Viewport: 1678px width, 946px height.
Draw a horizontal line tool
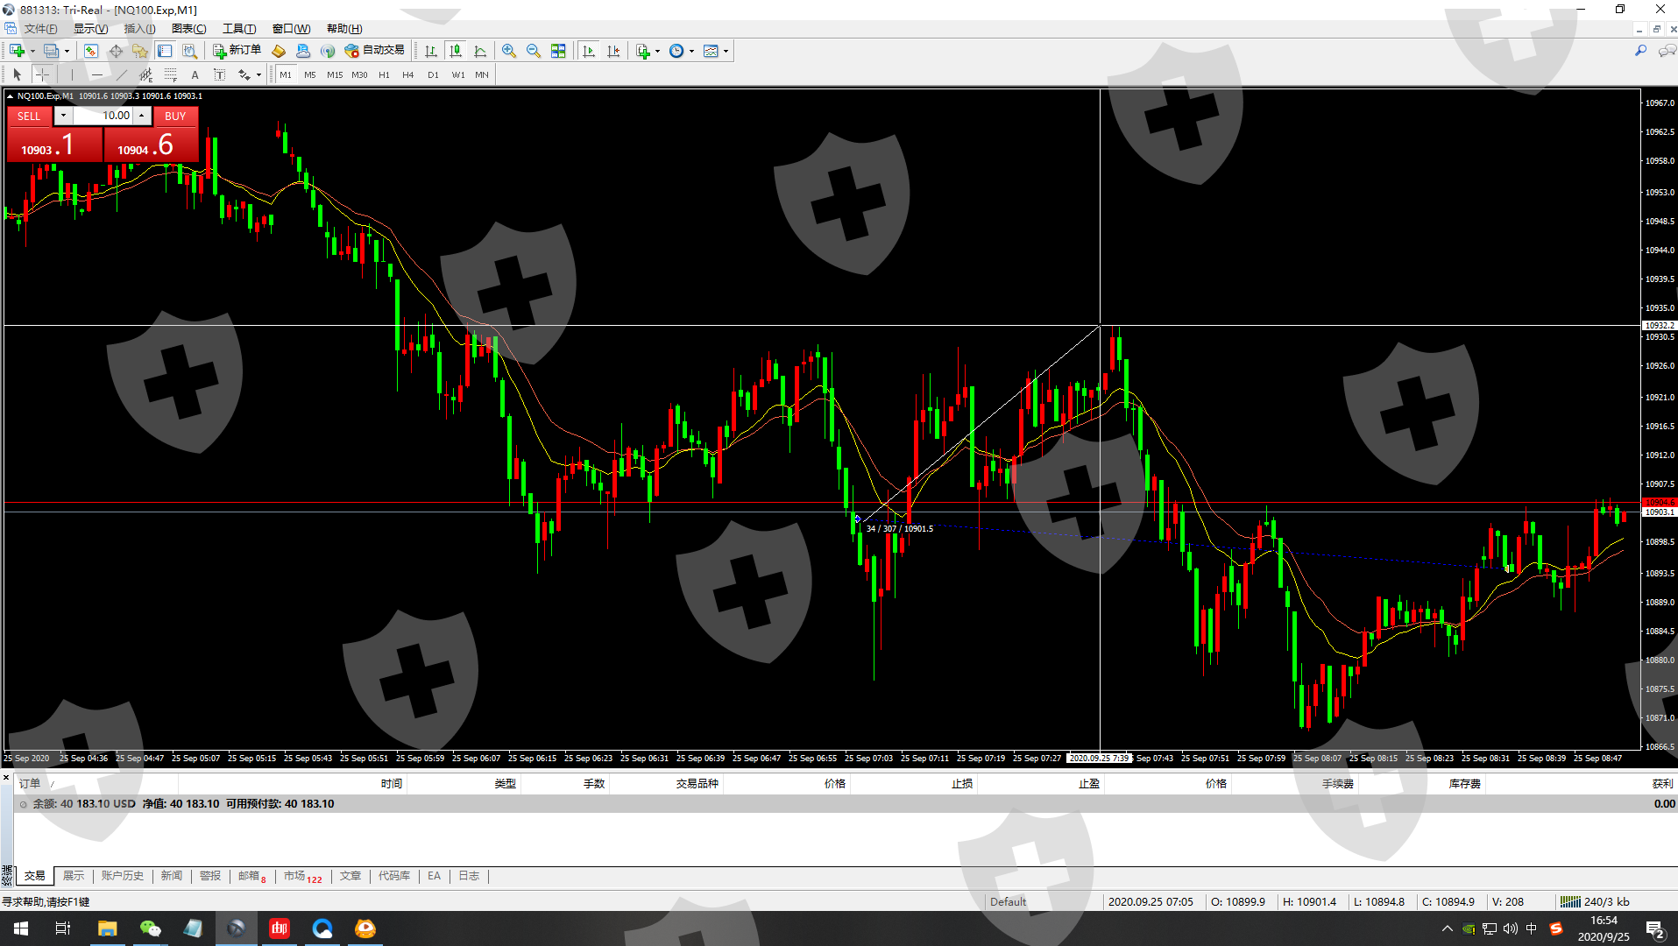pos(97,75)
